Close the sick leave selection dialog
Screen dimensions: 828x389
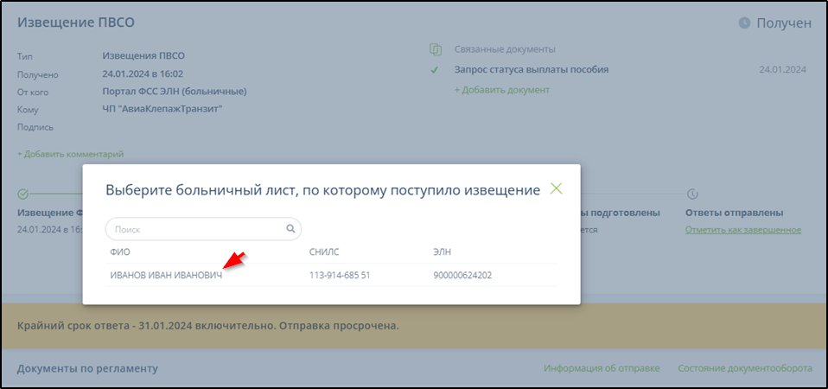[x=556, y=189]
